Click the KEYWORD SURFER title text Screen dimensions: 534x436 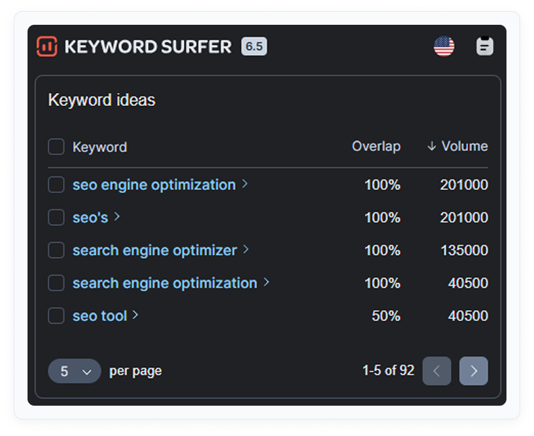148,47
